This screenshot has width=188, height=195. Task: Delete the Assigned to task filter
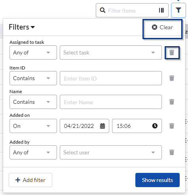[x=172, y=52]
